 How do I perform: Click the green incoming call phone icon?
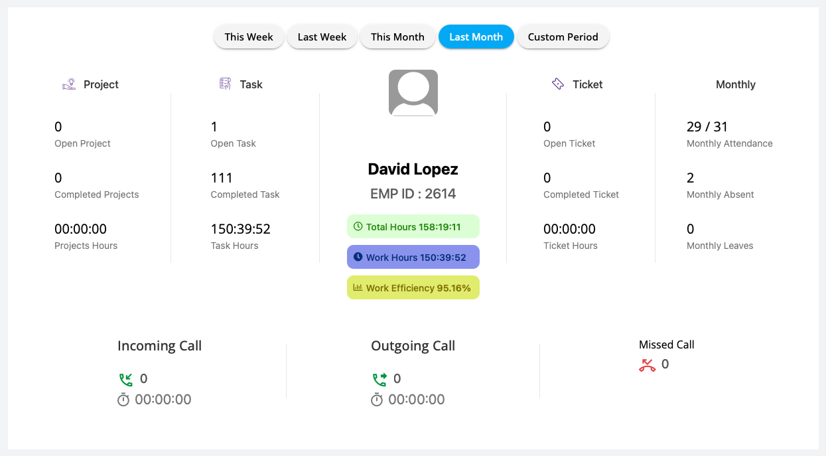pos(125,379)
